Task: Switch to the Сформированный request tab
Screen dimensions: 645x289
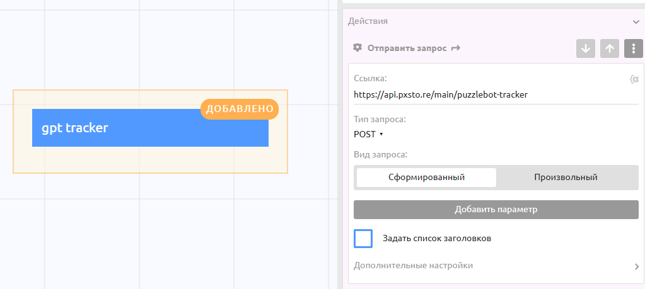Action: tap(427, 178)
